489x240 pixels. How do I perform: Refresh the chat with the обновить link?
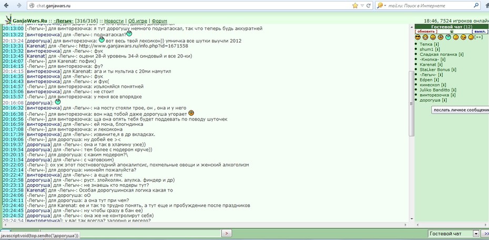click(x=426, y=32)
